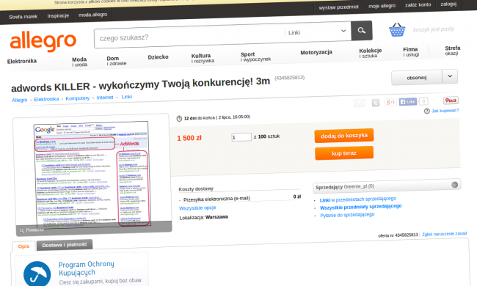The width and height of the screenshot is (477, 286).
Task: Open moda.allegro in top bar
Action: [x=92, y=15]
